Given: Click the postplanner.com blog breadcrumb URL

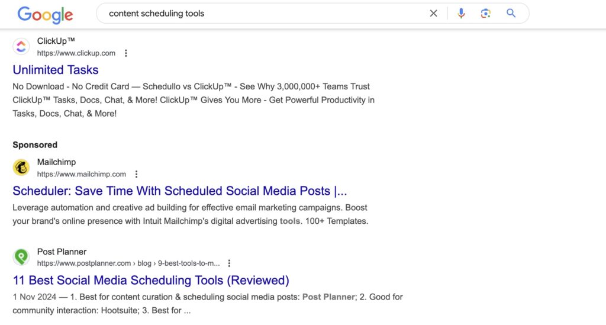Looking at the screenshot, I should (128, 263).
